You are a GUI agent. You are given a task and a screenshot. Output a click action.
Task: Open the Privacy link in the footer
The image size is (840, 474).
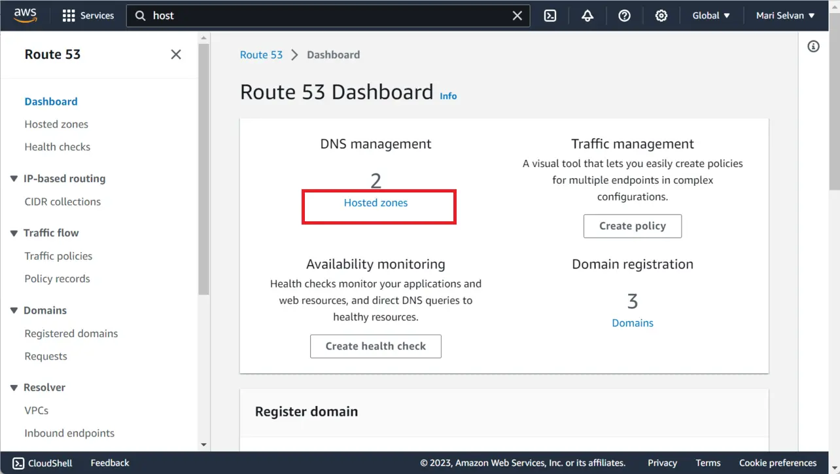click(x=662, y=463)
